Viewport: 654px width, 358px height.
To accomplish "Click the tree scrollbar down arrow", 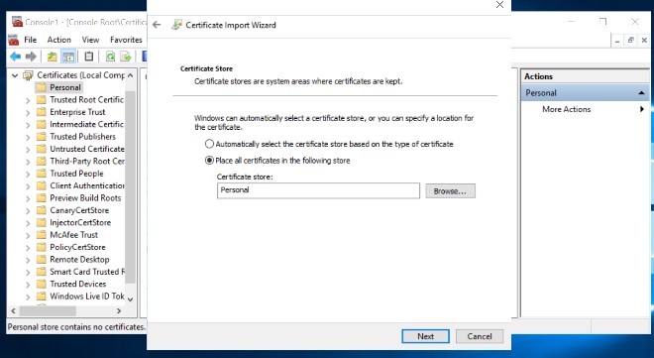I will tap(130, 298).
